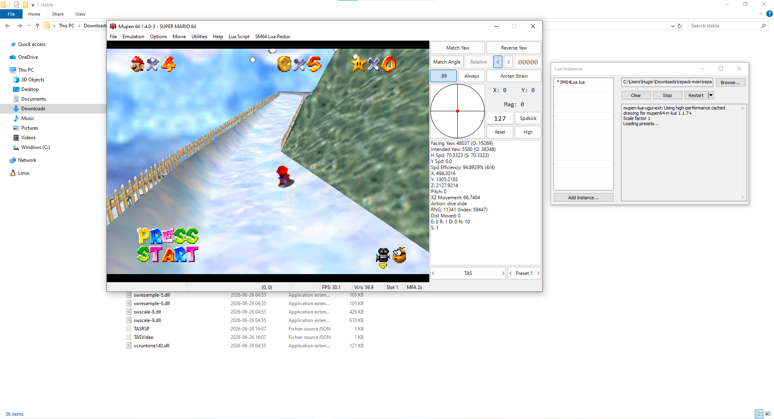Go to next tab right of TAS
Image resolution: width=774 pixels, height=419 pixels.
(x=503, y=273)
